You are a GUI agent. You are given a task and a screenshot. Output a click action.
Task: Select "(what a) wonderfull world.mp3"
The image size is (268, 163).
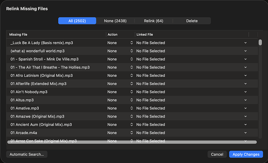tap(37, 51)
